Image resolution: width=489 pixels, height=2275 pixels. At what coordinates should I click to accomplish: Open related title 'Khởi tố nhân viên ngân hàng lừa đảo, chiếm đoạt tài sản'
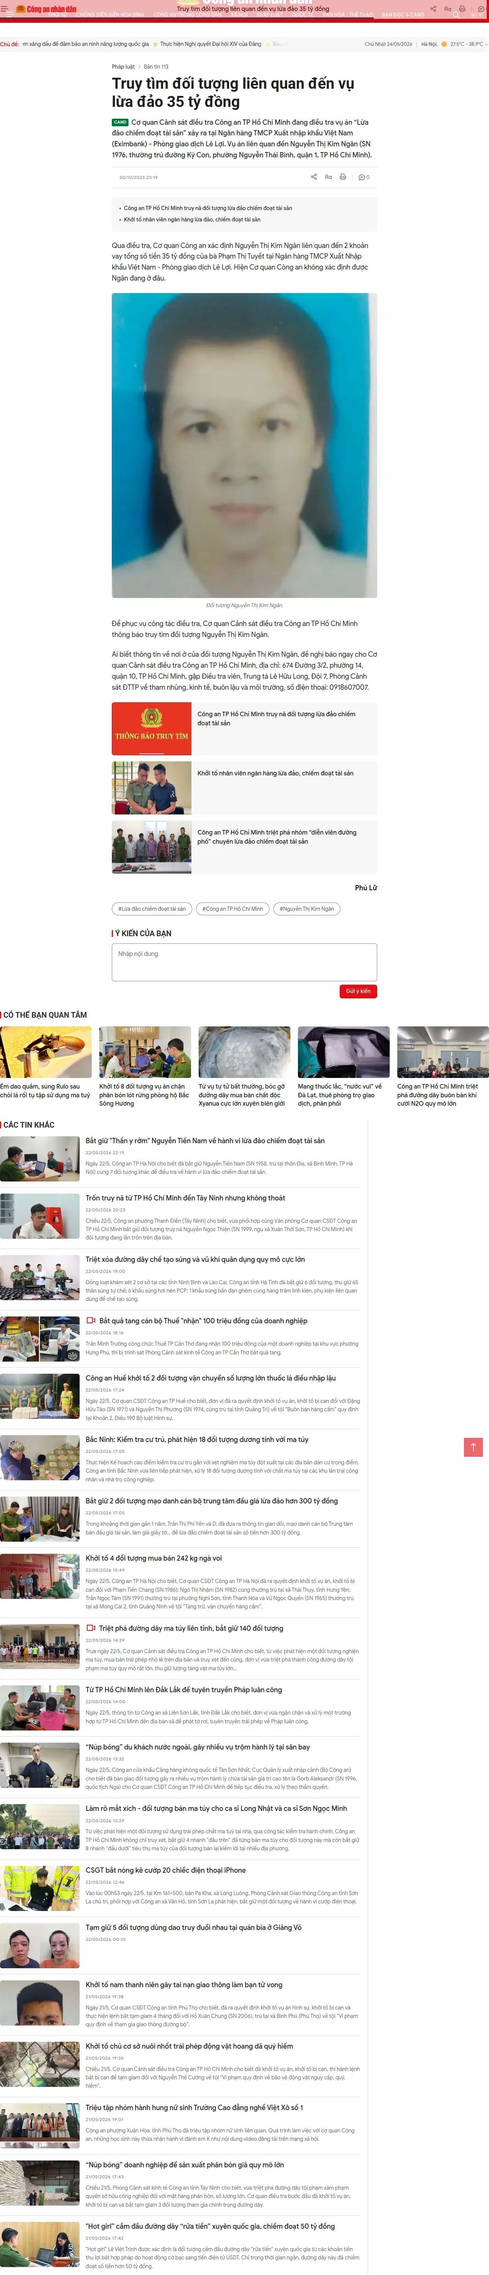(x=275, y=773)
